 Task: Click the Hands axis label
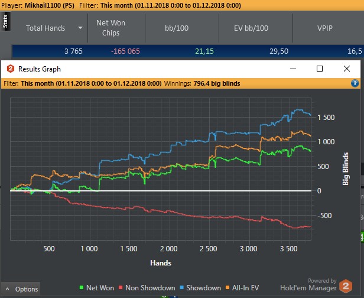pos(161,263)
